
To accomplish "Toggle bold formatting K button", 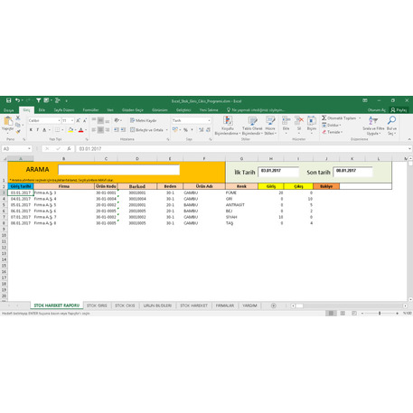I will 31,130.
